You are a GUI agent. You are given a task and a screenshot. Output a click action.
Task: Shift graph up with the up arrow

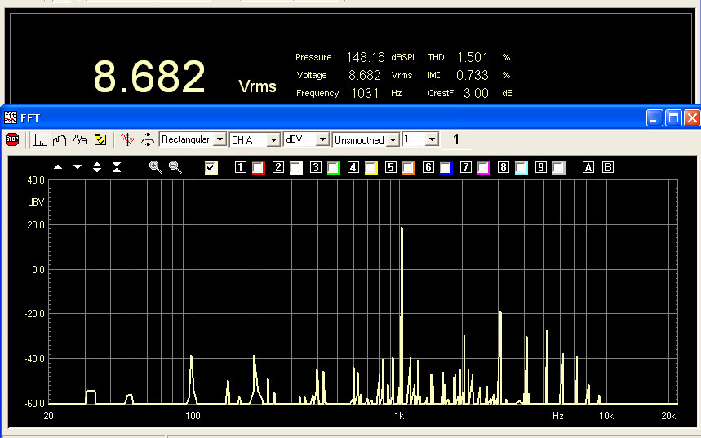coord(58,167)
